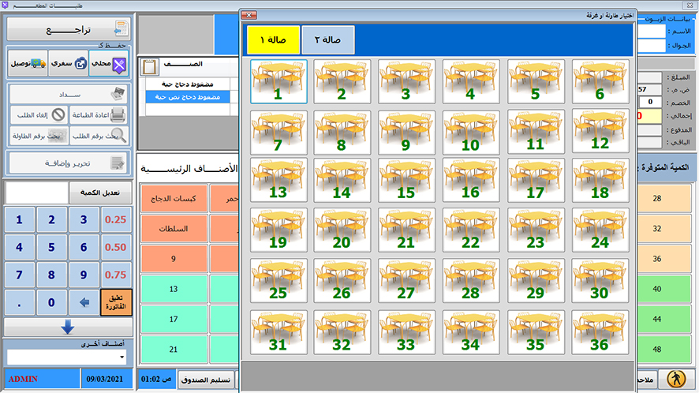Click the walking person exit icon
699x393 pixels.
676,380
